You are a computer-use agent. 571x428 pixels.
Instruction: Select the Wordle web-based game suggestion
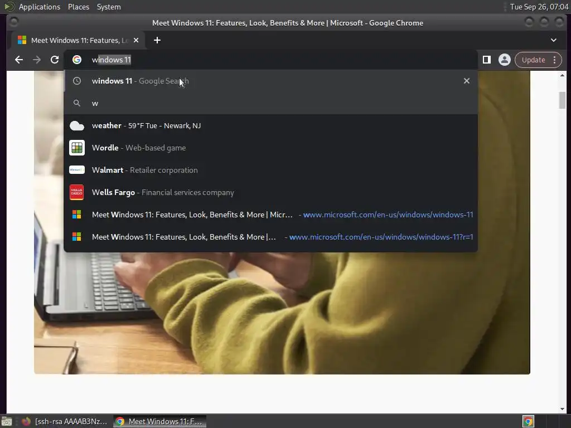270,148
